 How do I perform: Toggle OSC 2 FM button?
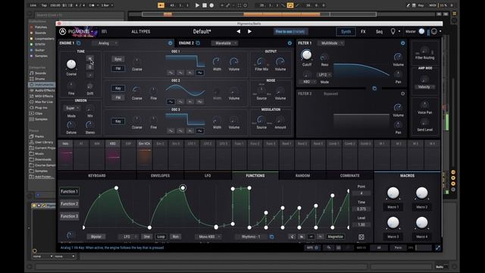click(x=118, y=98)
